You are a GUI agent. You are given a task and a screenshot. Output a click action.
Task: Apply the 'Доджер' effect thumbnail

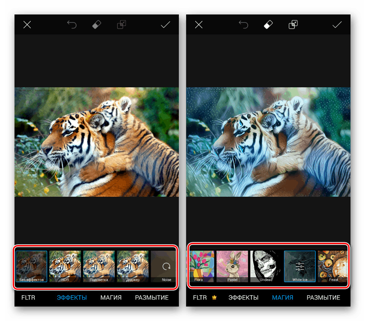click(x=133, y=266)
